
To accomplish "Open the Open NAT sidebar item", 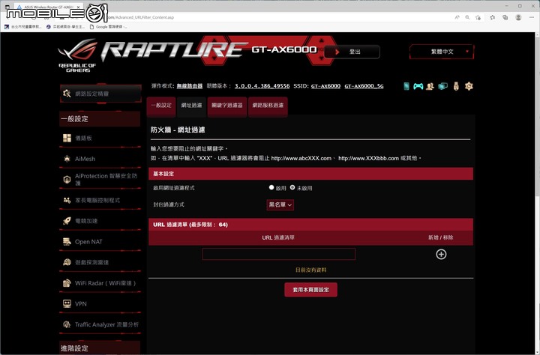I will pos(100,241).
